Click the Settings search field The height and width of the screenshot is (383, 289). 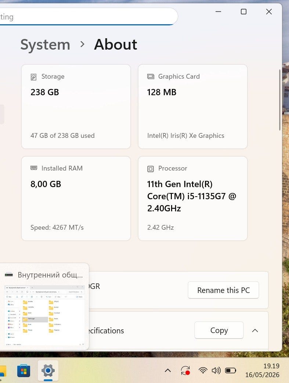pyautogui.click(x=89, y=17)
